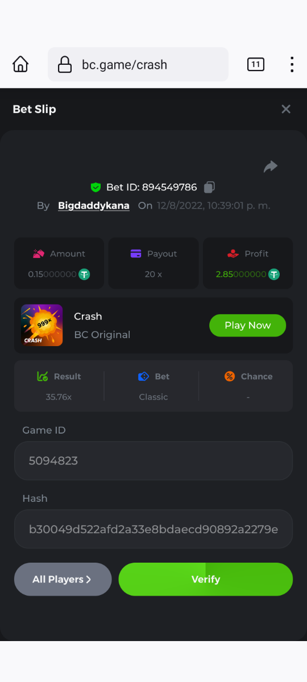Viewport: 307px width, 682px height.
Task: Open the browser three-dot overflow menu
Action: 292,64
